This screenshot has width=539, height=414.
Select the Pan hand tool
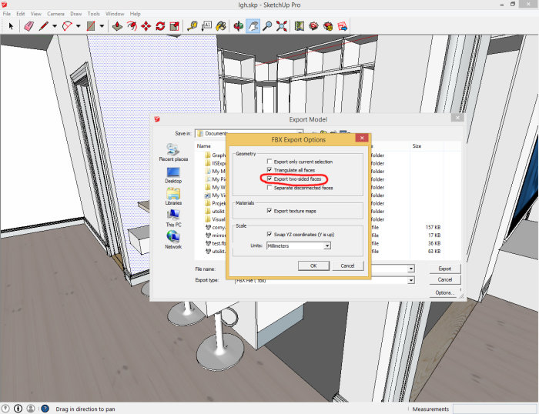[253, 26]
